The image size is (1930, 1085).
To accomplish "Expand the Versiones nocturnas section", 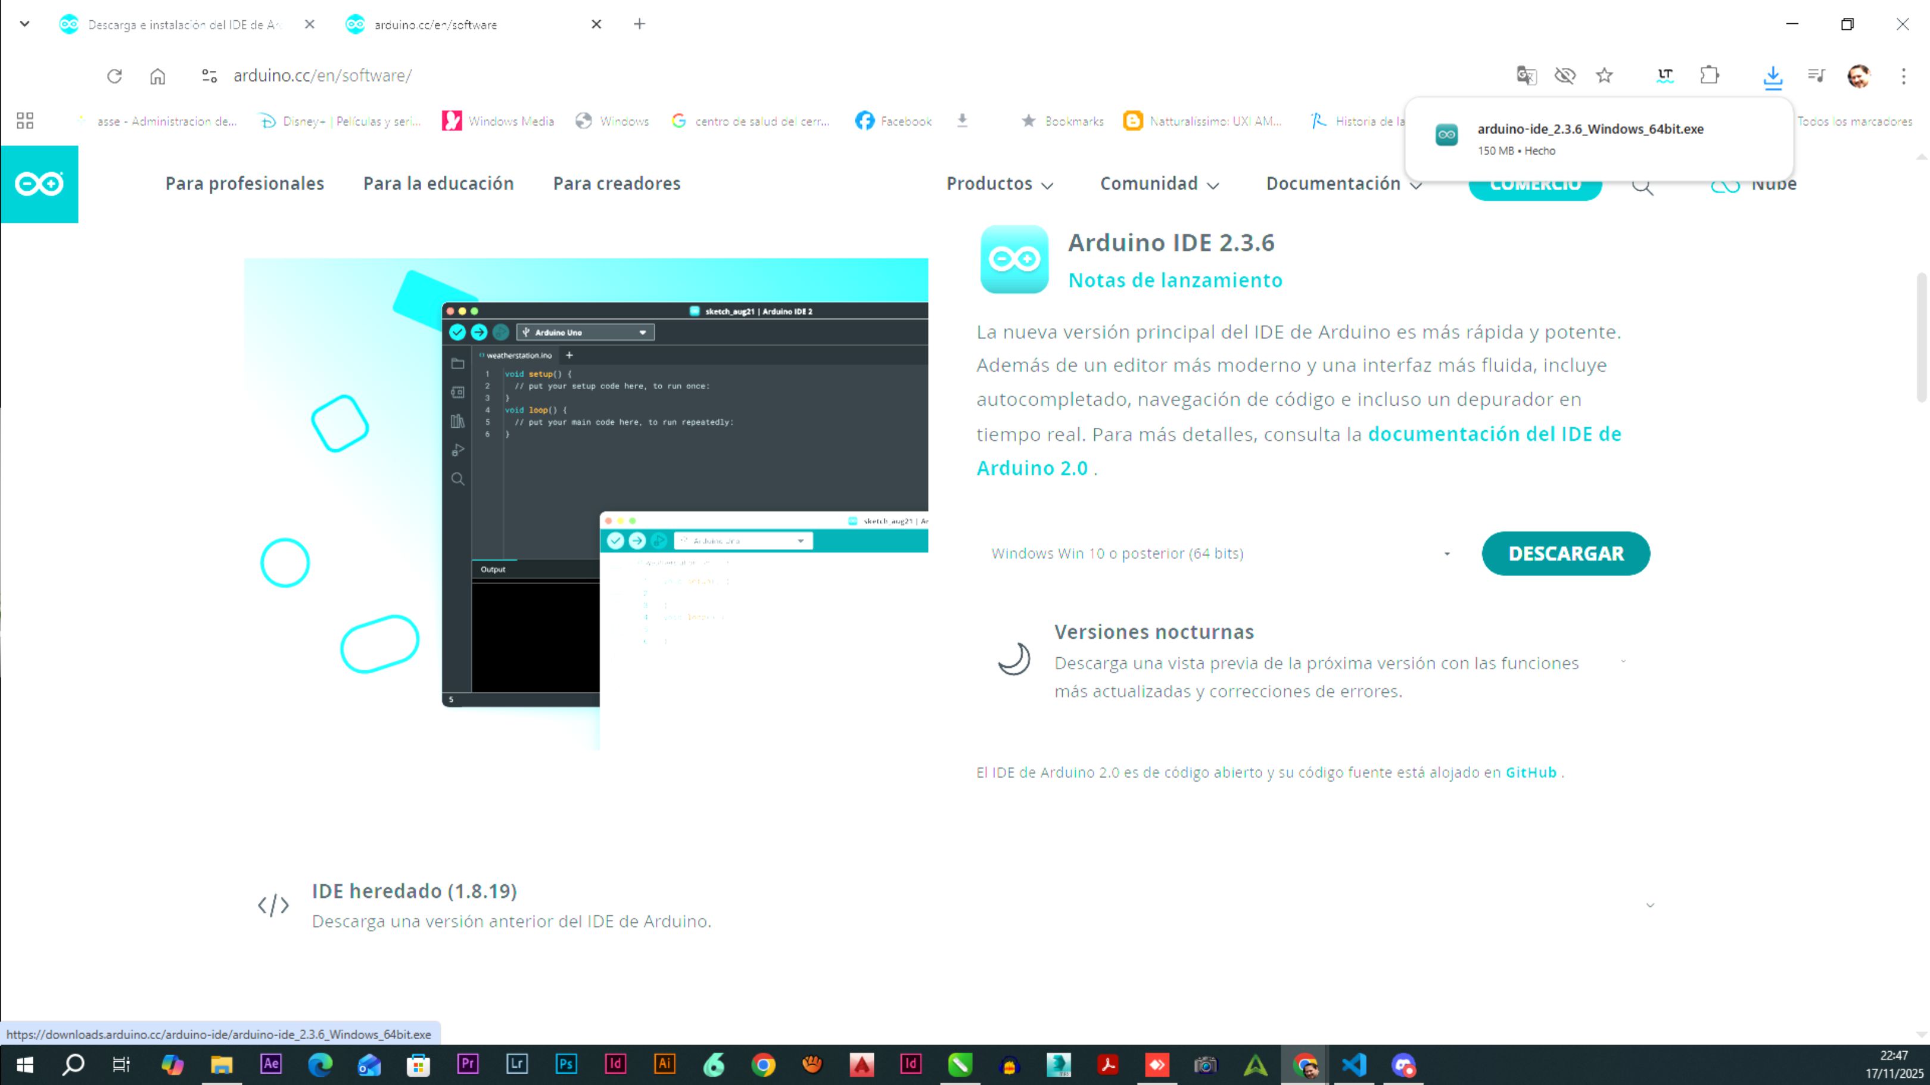I will coord(1623,661).
